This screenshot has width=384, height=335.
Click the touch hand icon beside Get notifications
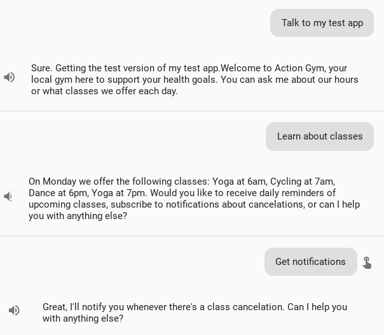point(367,262)
